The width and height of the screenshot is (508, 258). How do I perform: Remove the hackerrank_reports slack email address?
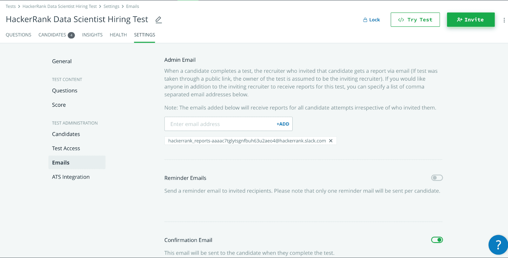click(331, 141)
